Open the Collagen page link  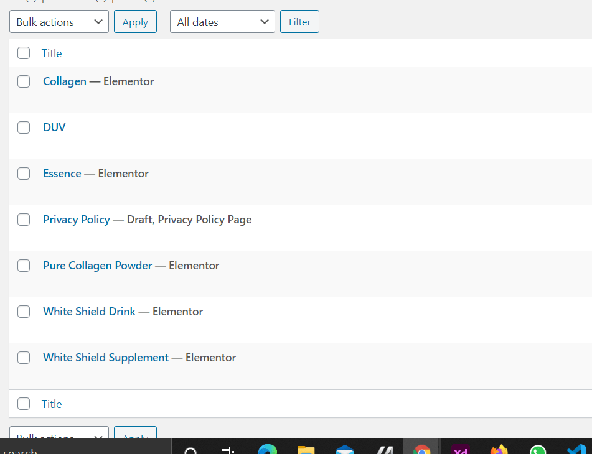(x=65, y=81)
